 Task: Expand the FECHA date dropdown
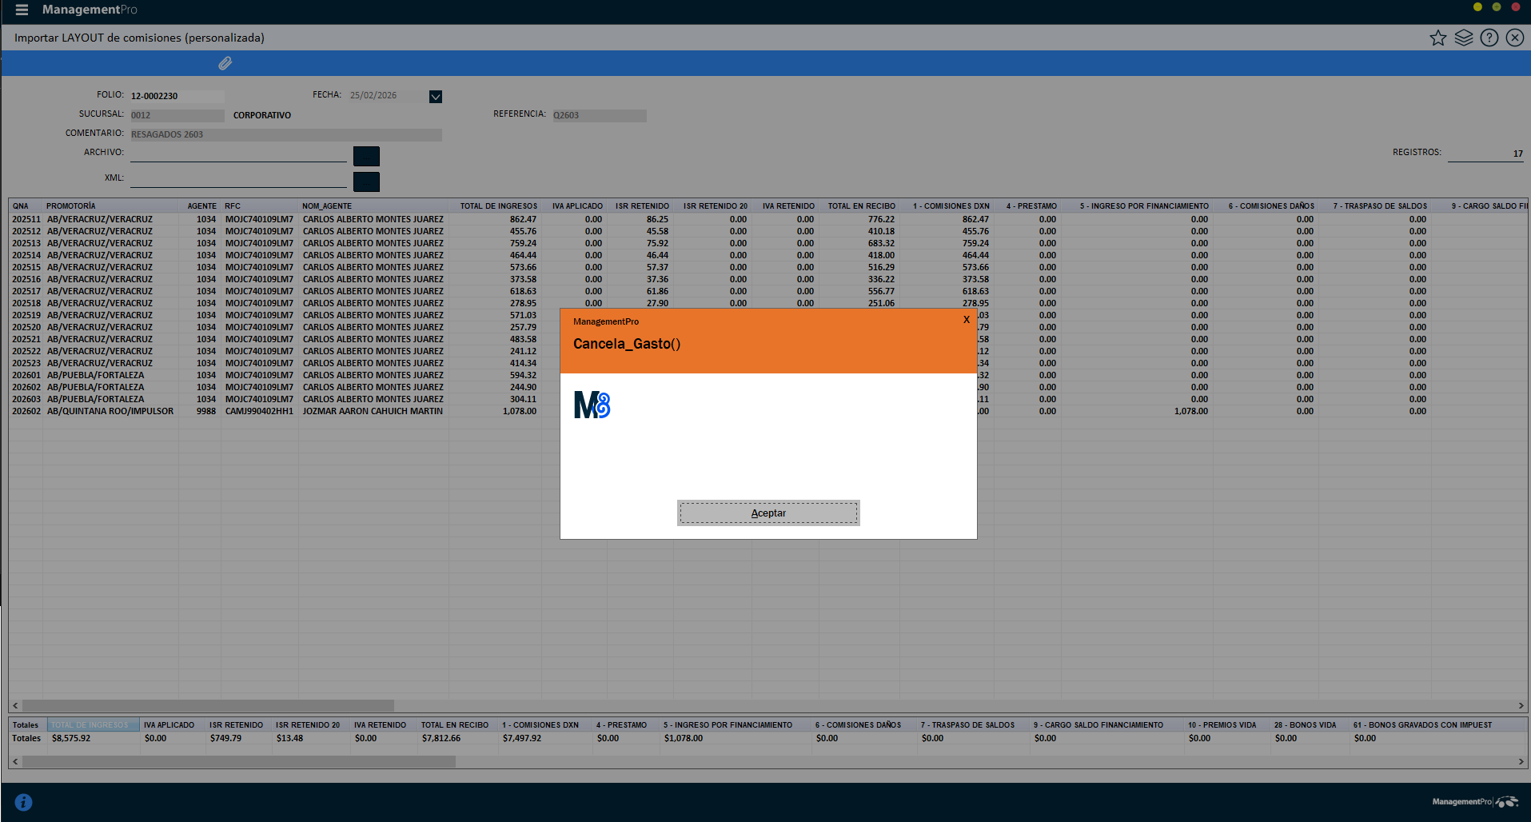(x=435, y=97)
